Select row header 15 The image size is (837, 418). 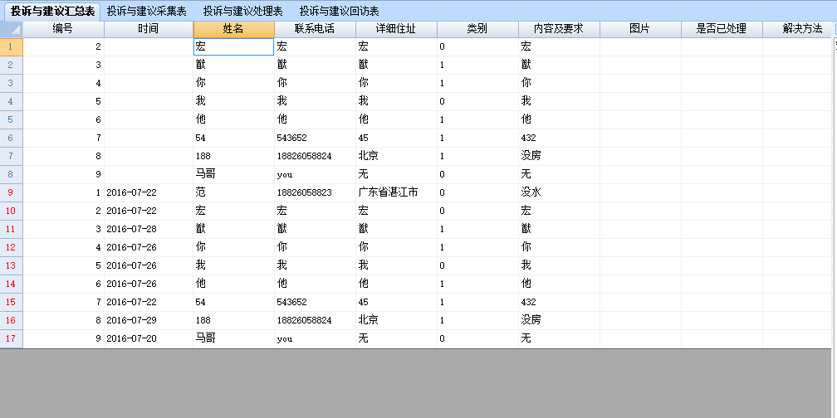[x=12, y=302]
